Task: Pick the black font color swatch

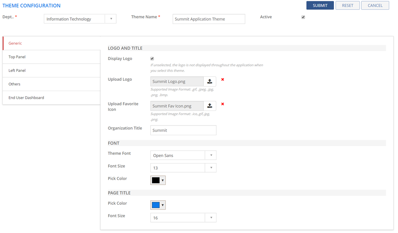Action: pos(158,181)
